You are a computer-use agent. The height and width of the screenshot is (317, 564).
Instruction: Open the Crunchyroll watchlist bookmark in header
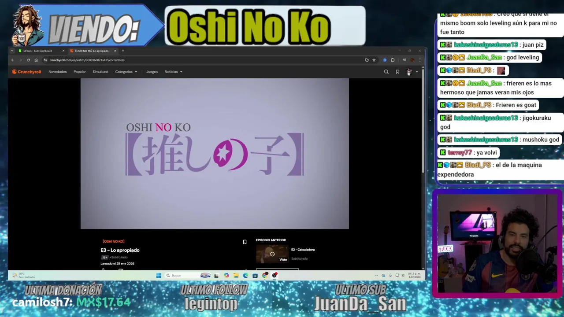click(397, 72)
